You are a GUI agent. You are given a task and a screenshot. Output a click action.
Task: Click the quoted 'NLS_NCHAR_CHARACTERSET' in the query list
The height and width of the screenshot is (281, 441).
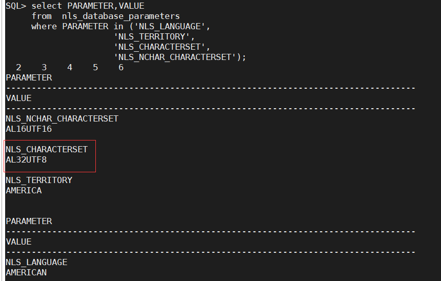[x=177, y=57]
